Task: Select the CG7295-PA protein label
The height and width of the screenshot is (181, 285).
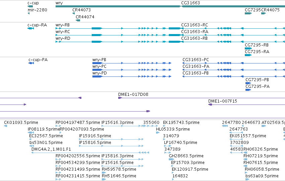Action: tap(258, 86)
